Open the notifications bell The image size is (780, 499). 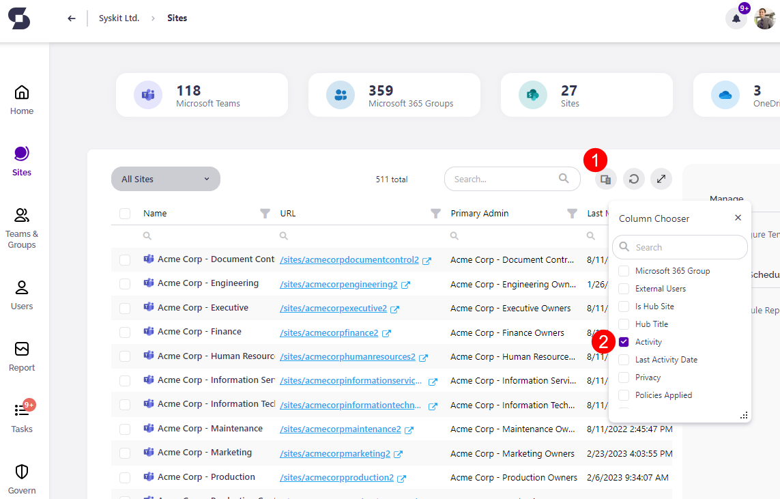tap(736, 18)
